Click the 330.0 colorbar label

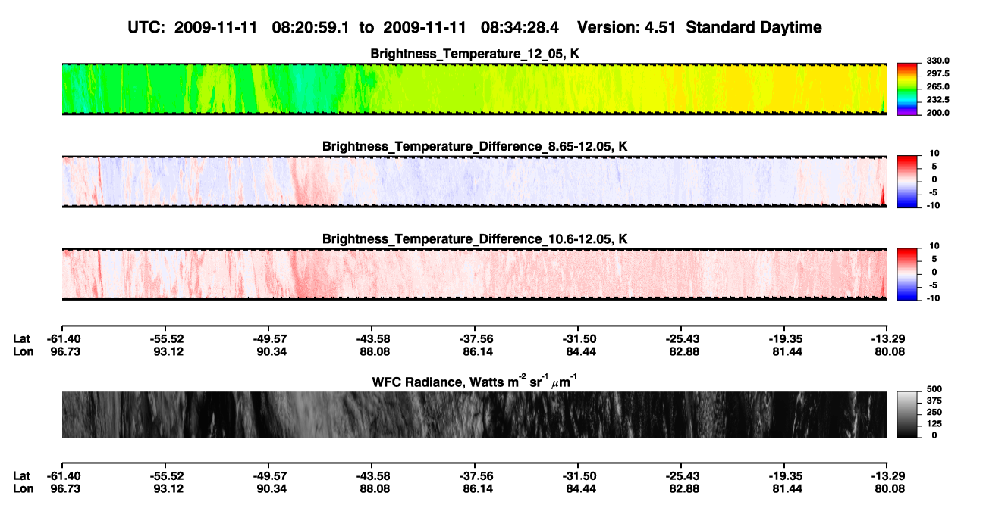[938, 61]
